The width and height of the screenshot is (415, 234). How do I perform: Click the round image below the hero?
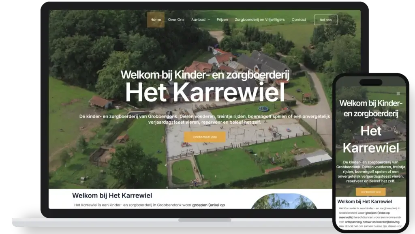coord(284,201)
